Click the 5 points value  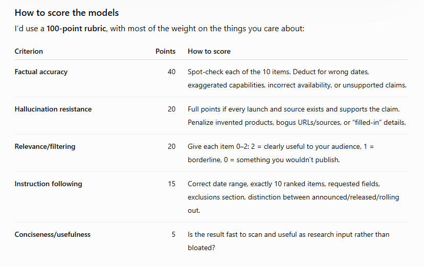173,234
